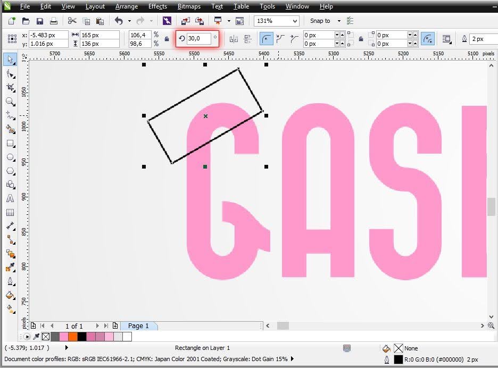Click the Options checklist icon beside Snap to
The width and height of the screenshot is (498, 368).
pyautogui.click(x=350, y=21)
